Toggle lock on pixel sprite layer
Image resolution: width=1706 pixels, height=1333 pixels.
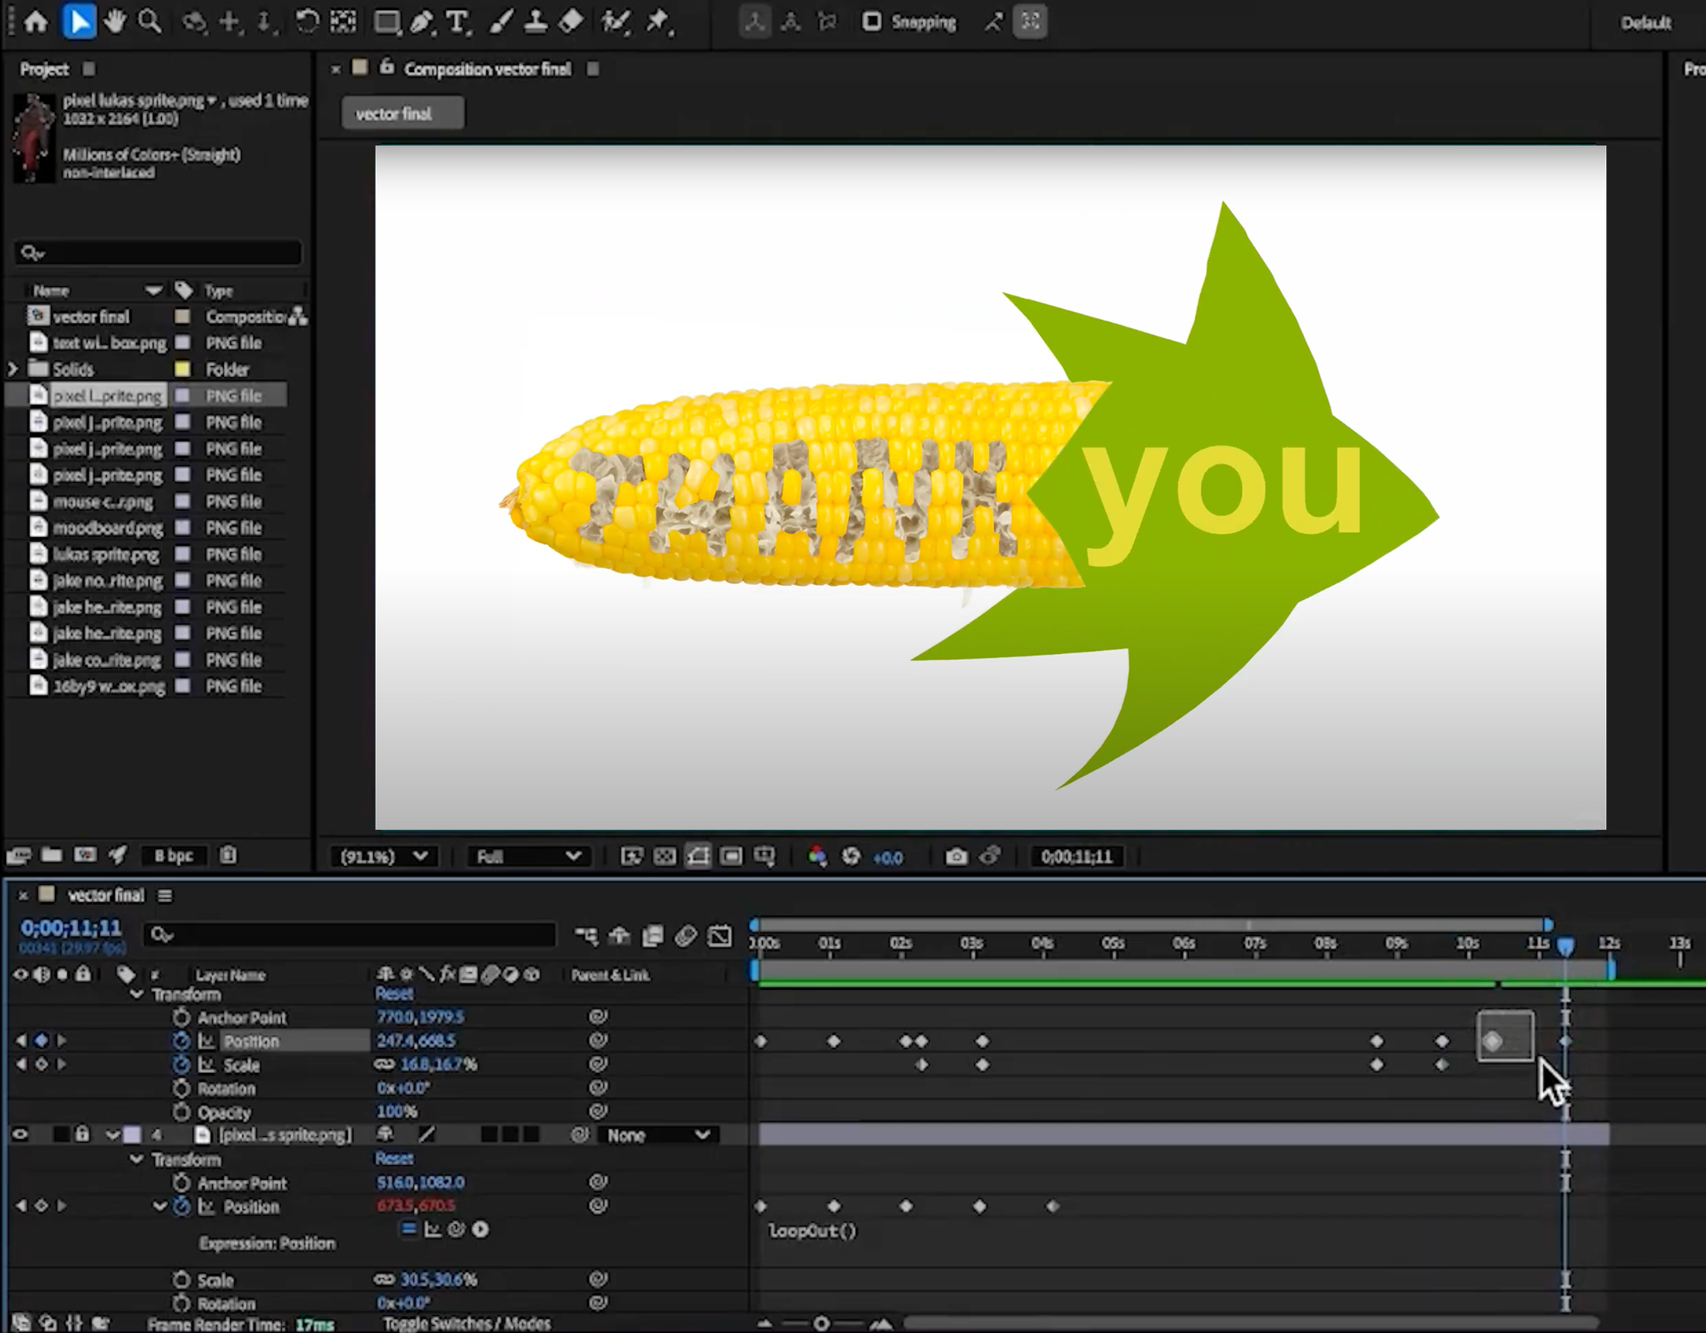pyautogui.click(x=82, y=1135)
